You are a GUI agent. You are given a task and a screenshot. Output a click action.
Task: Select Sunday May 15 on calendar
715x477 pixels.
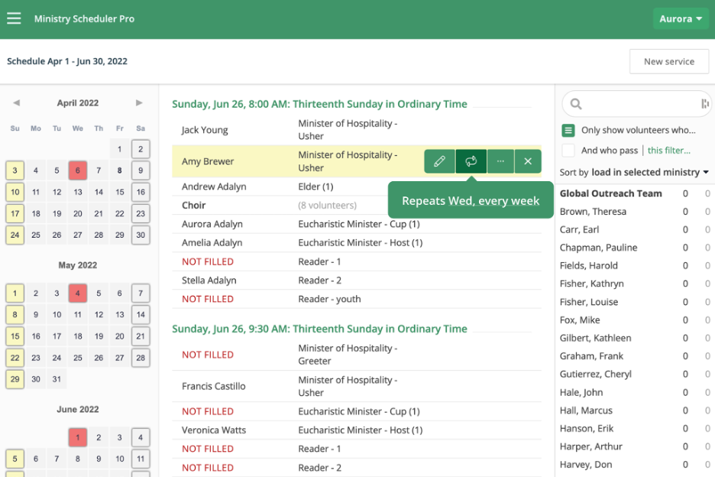15,336
